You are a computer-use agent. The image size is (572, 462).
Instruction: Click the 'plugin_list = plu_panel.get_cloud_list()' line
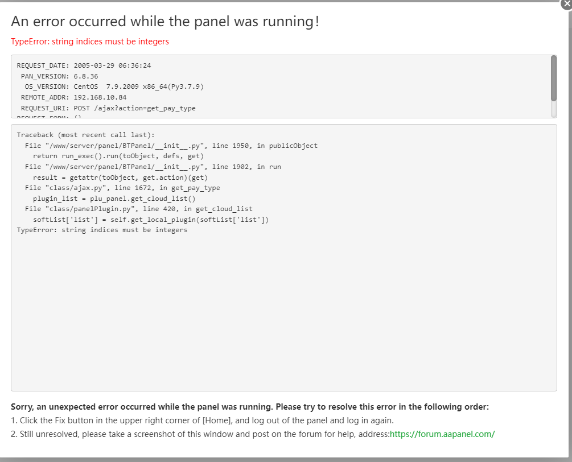(x=114, y=199)
